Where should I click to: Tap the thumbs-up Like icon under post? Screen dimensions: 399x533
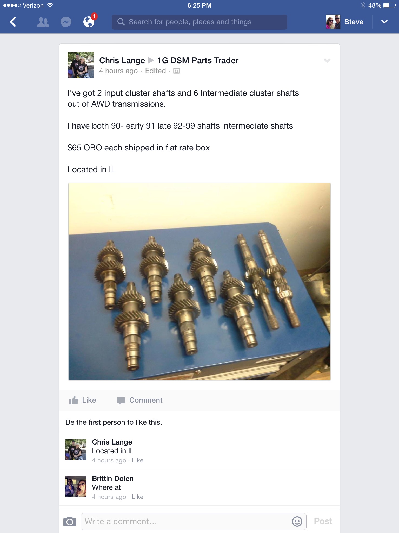[74, 400]
